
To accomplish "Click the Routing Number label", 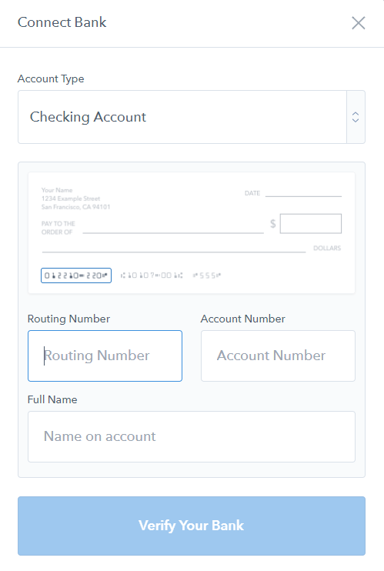I will tap(68, 319).
